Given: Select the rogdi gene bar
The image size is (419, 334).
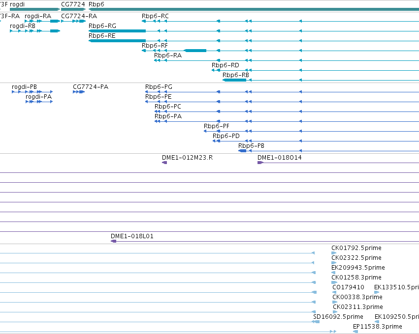Looking at the screenshot, I should coord(35,9).
